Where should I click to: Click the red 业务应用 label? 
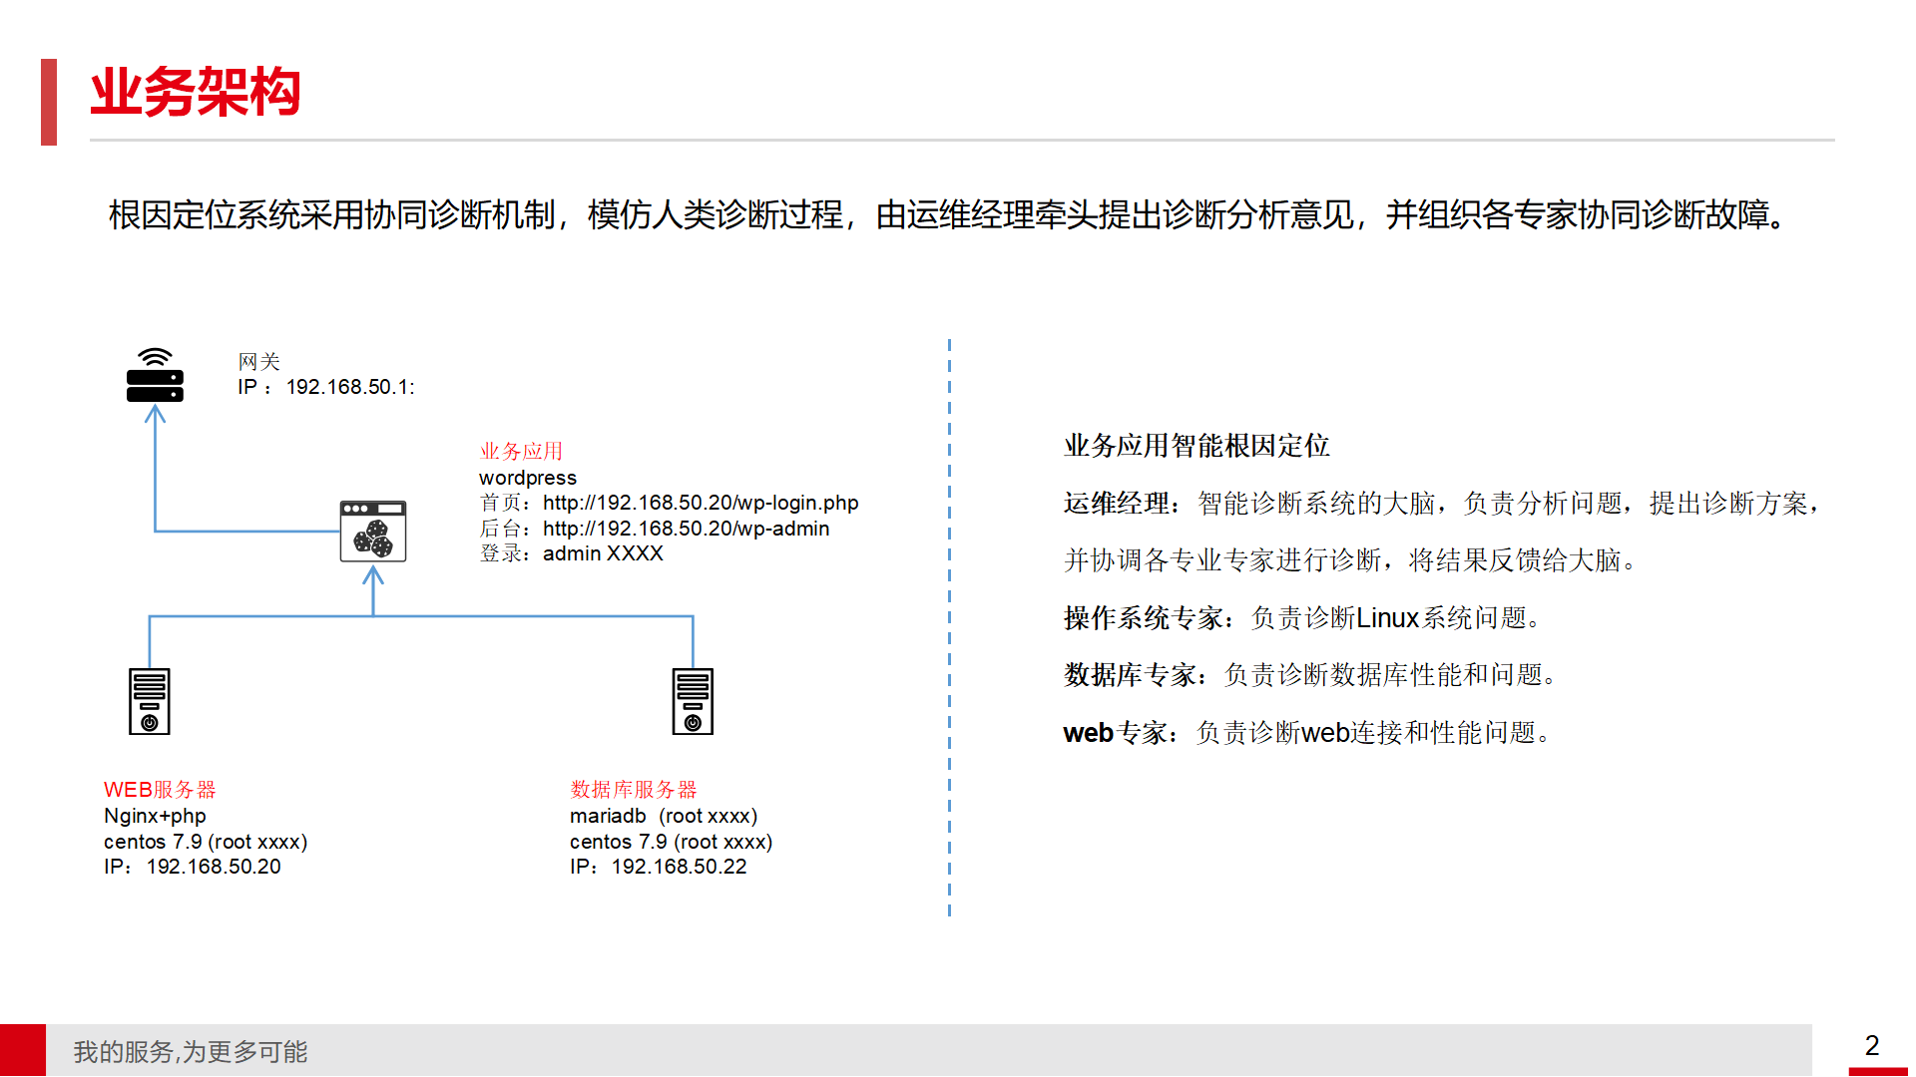click(521, 451)
